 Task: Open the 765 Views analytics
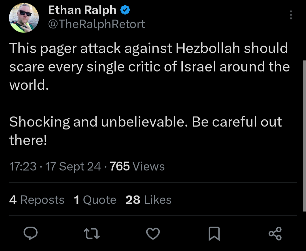coord(137,166)
